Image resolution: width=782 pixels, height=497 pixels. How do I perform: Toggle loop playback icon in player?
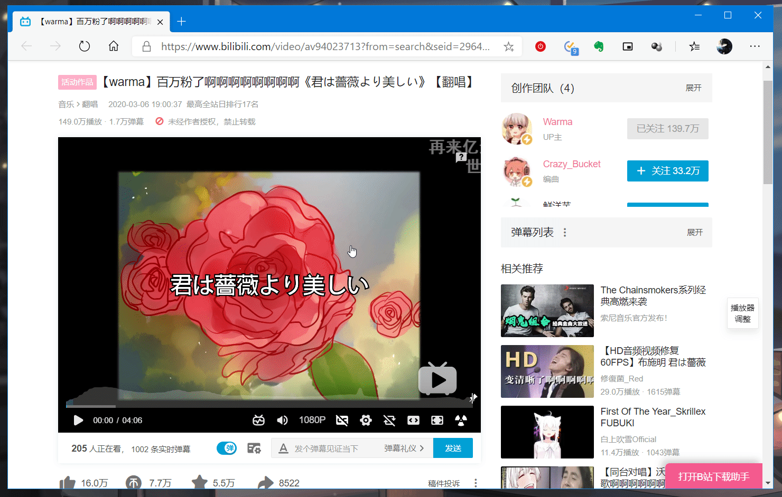pos(389,420)
